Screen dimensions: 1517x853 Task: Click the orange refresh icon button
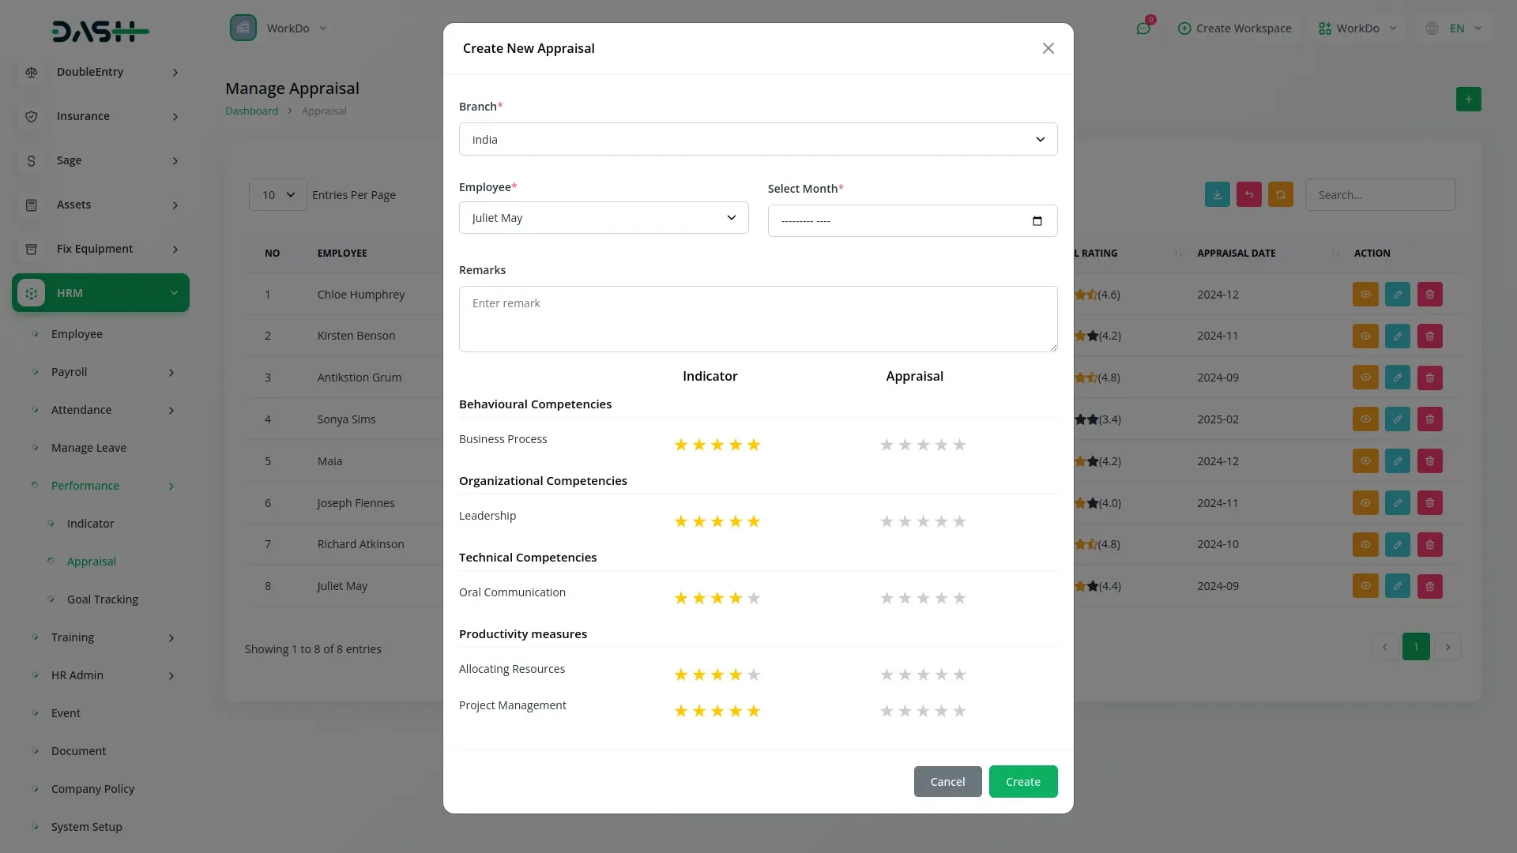(1280, 195)
